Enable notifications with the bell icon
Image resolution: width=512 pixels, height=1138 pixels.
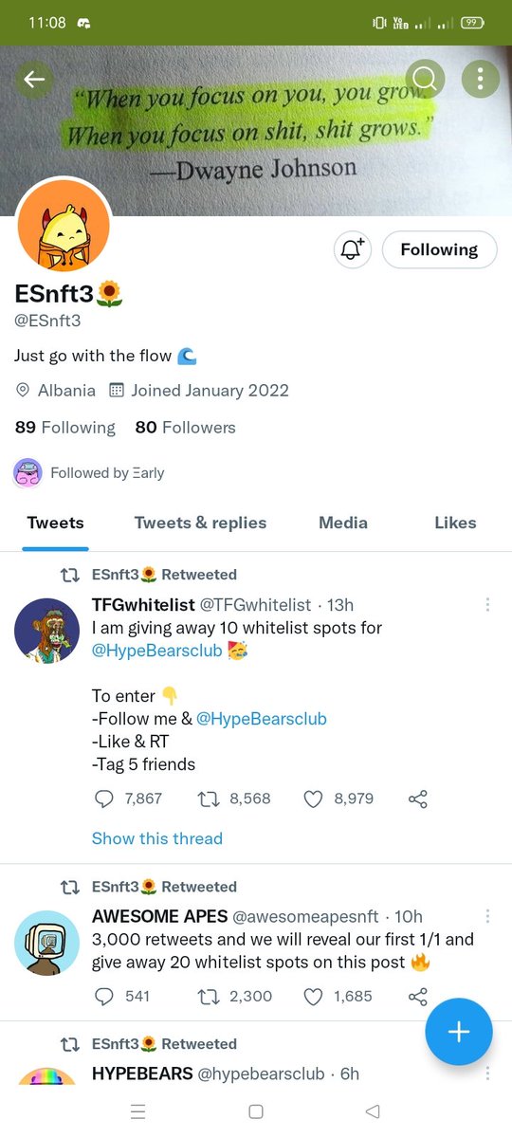pyautogui.click(x=352, y=249)
